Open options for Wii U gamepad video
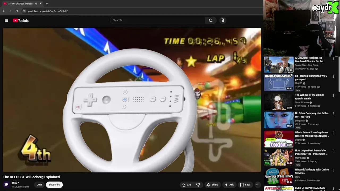This screenshot has height=191, width=340. click(334, 76)
